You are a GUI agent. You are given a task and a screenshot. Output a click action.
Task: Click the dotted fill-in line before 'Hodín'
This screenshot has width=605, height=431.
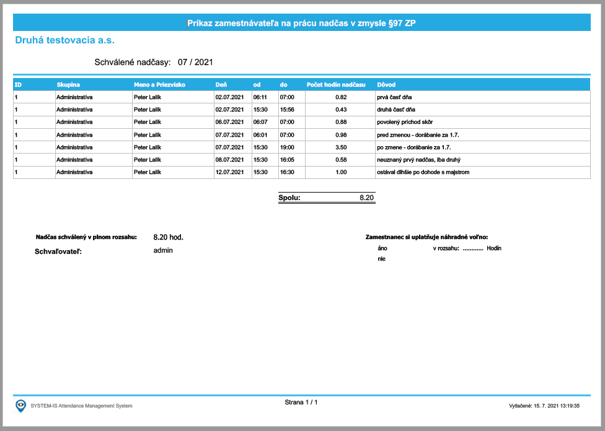[473, 250]
